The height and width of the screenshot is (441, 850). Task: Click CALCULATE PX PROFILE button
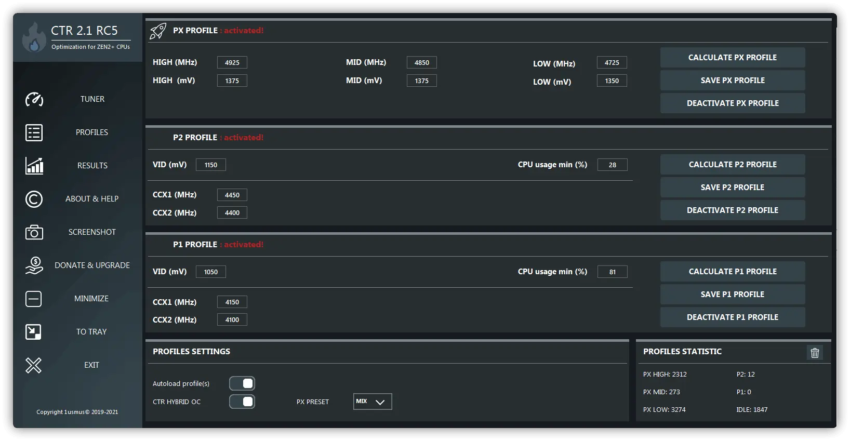733,58
